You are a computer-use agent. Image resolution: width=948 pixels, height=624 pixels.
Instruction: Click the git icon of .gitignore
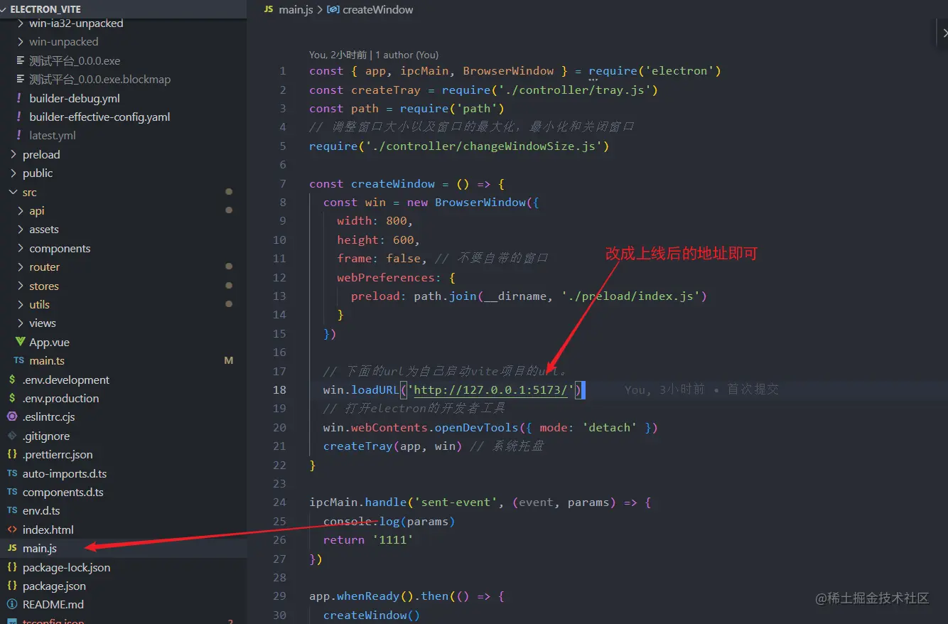(12, 436)
